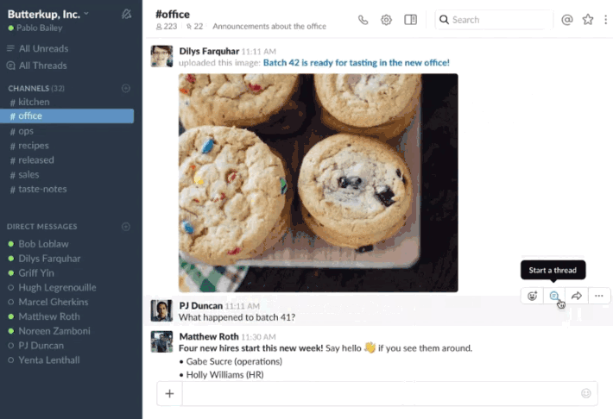Screen dimensions: 613x419
Task: Open the Batch 42 image link
Action: pyautogui.click(x=357, y=63)
